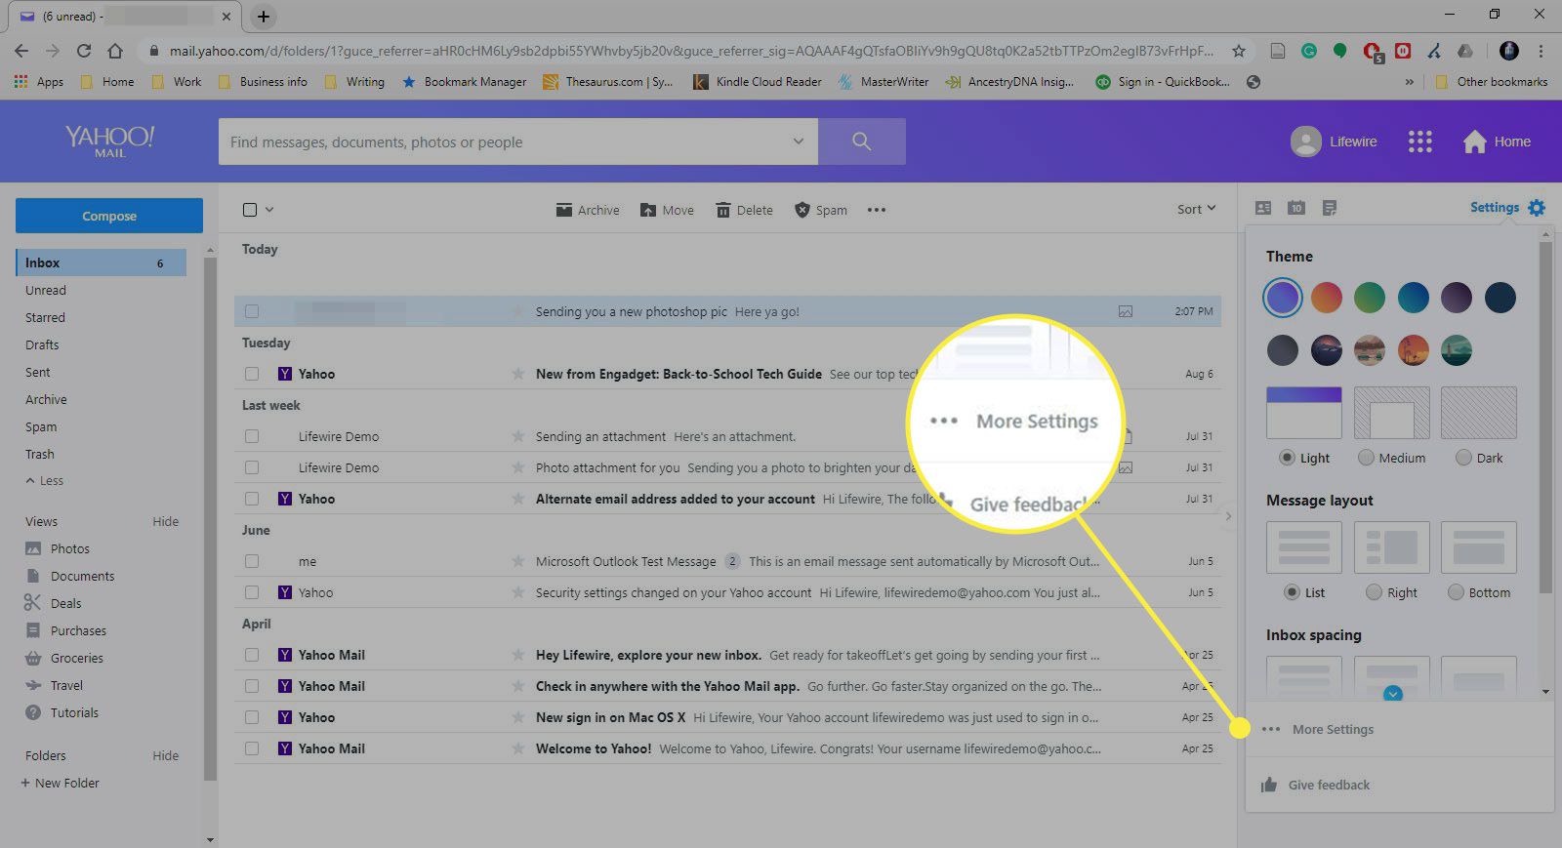Open the Contacts panel icon
Viewport: 1562px width, 848px height.
pos(1263,208)
